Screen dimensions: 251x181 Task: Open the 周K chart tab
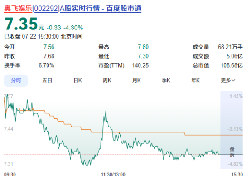(x=107, y=80)
